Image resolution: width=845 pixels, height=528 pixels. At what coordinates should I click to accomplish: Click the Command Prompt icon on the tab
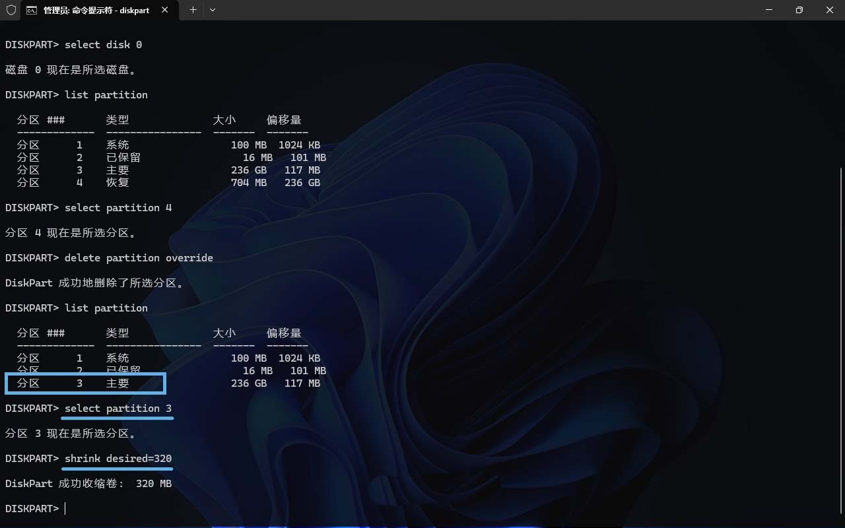[32, 10]
